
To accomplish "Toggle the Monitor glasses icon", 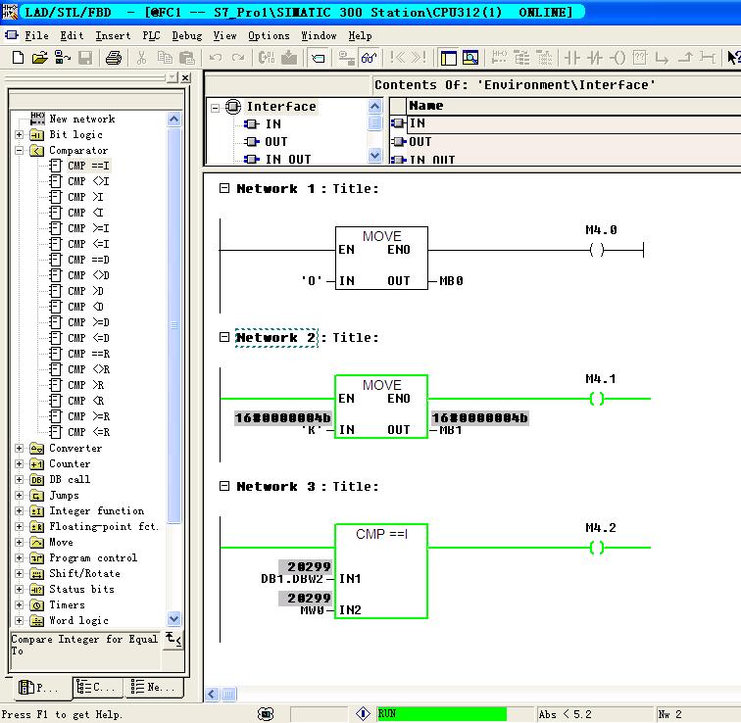I will [x=369, y=58].
